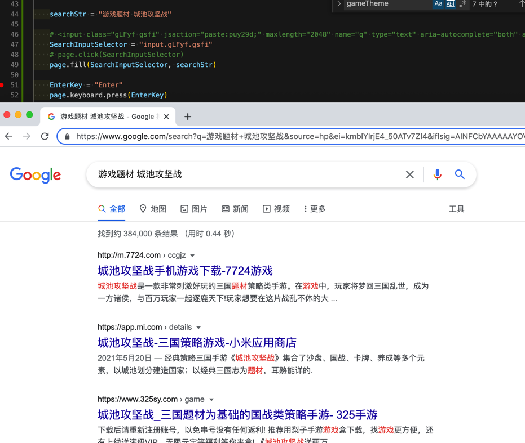Toggle Match Whole Word in find box
525x443 pixels.
click(x=451, y=4)
